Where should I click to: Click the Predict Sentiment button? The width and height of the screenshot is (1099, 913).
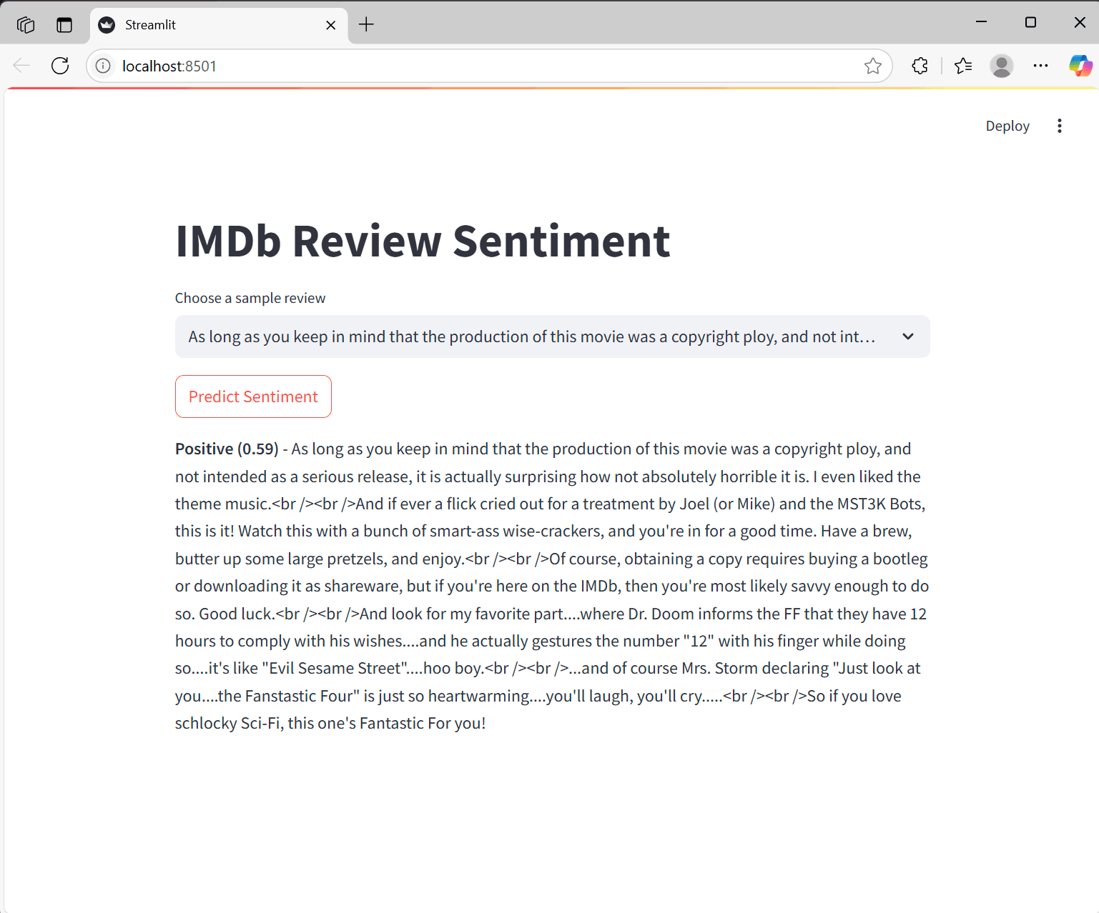coord(253,396)
